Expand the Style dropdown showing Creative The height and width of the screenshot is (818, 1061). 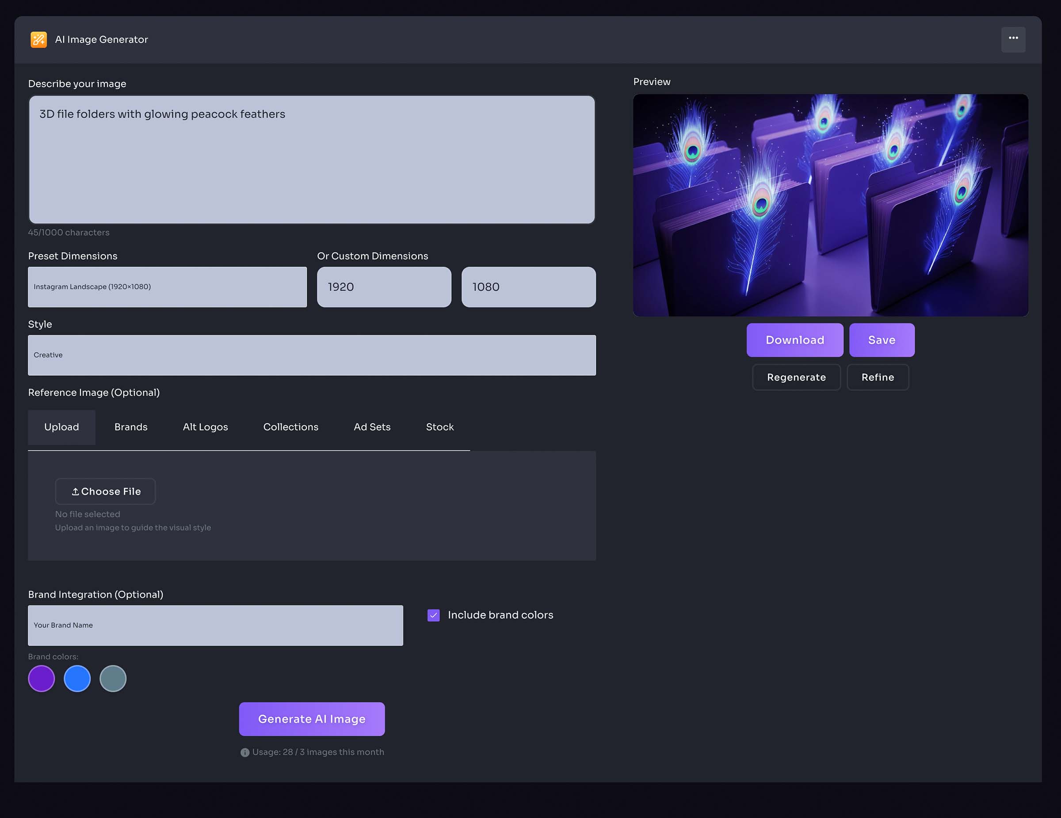tap(311, 355)
